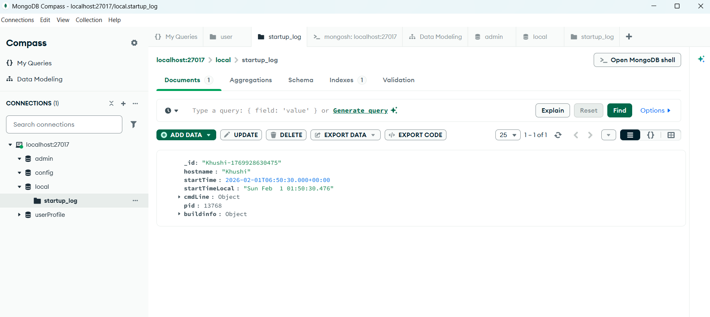Open Collection menu
Viewport: 710px width, 317px height.
89,20
